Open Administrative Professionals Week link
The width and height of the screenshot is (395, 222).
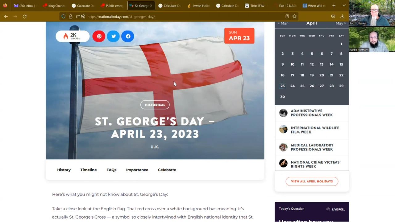[x=311, y=113]
